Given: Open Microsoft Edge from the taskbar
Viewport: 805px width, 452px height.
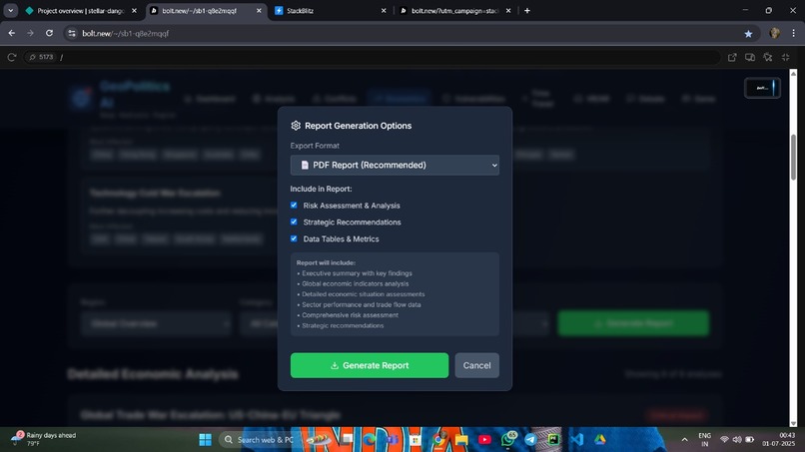Looking at the screenshot, I should pyautogui.click(x=370, y=440).
